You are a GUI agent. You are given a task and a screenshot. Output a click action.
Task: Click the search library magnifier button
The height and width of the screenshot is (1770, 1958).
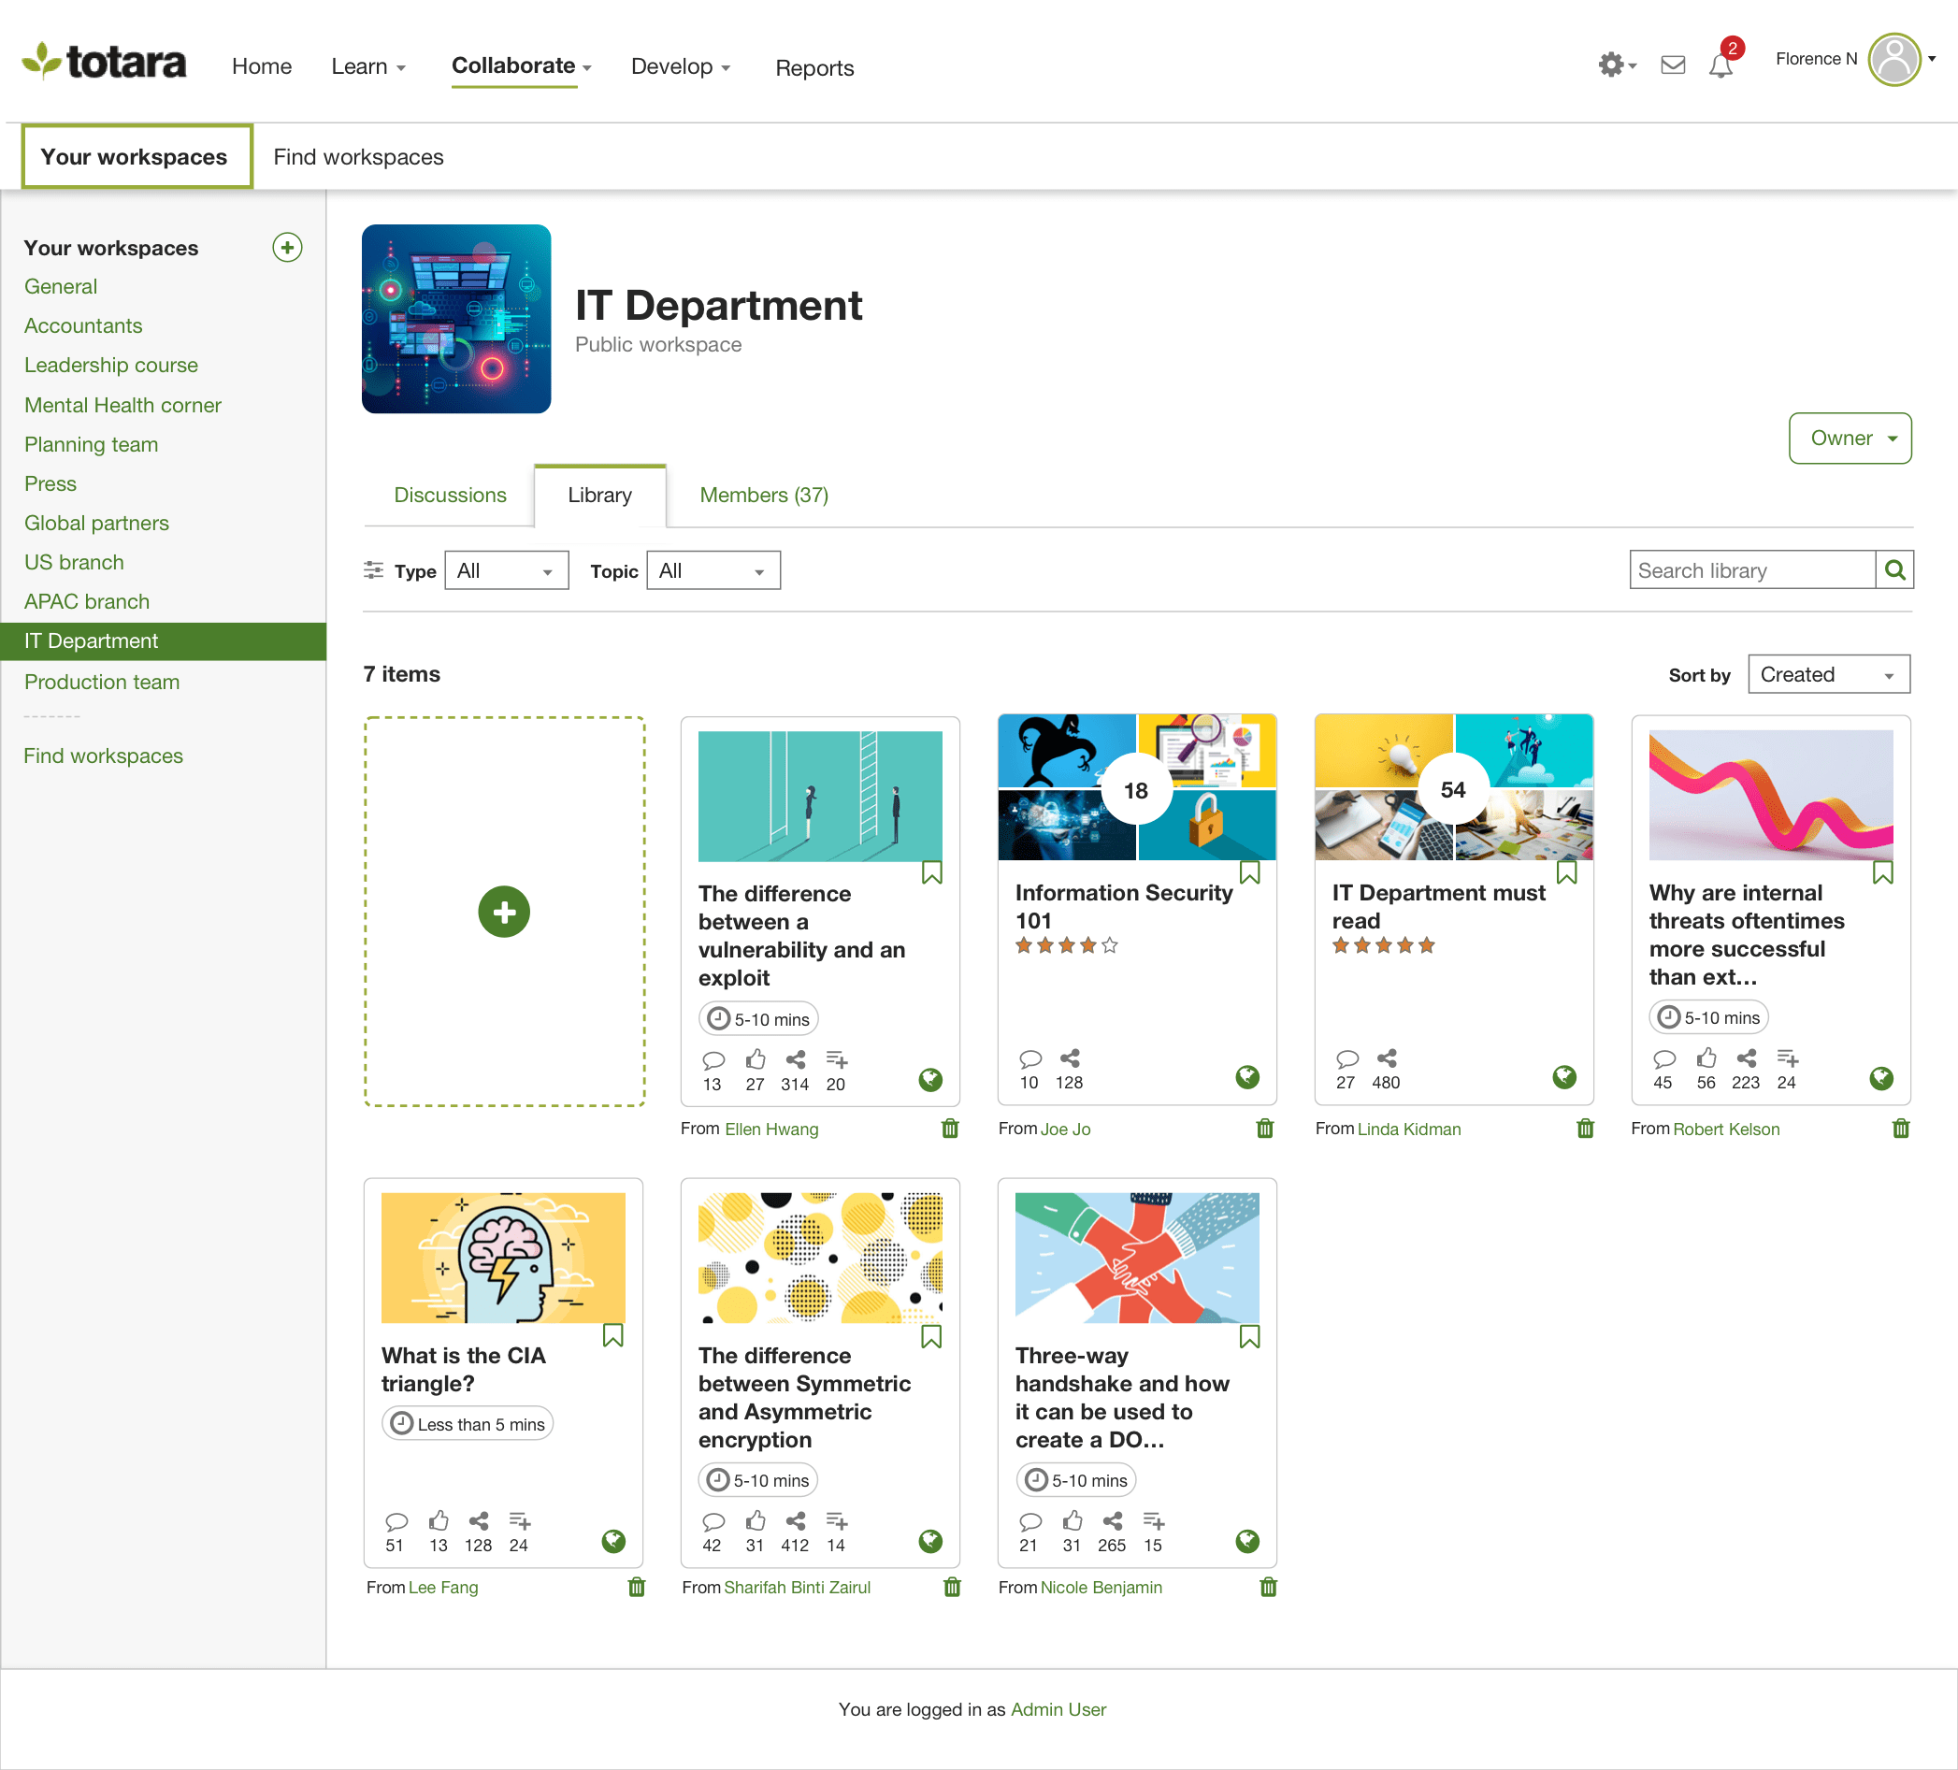pyautogui.click(x=1893, y=570)
